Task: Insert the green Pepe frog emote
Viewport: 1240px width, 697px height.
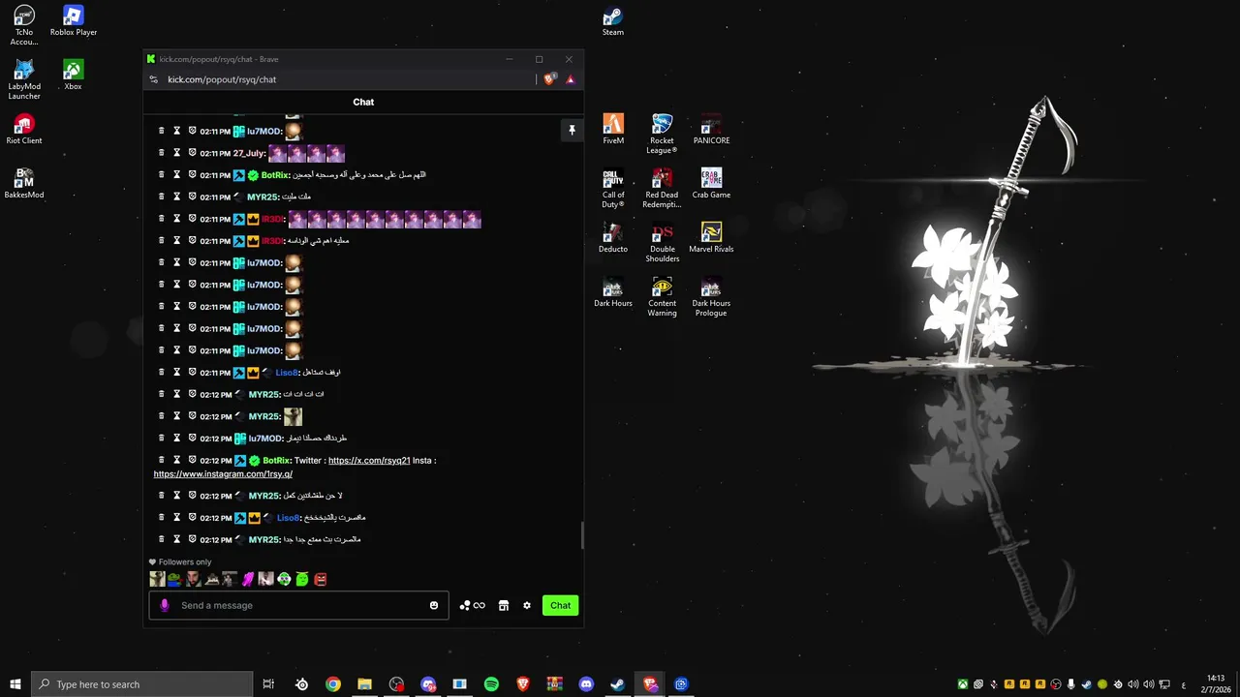Action: click(x=174, y=579)
